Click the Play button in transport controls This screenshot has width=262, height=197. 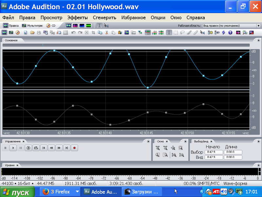point(13,148)
